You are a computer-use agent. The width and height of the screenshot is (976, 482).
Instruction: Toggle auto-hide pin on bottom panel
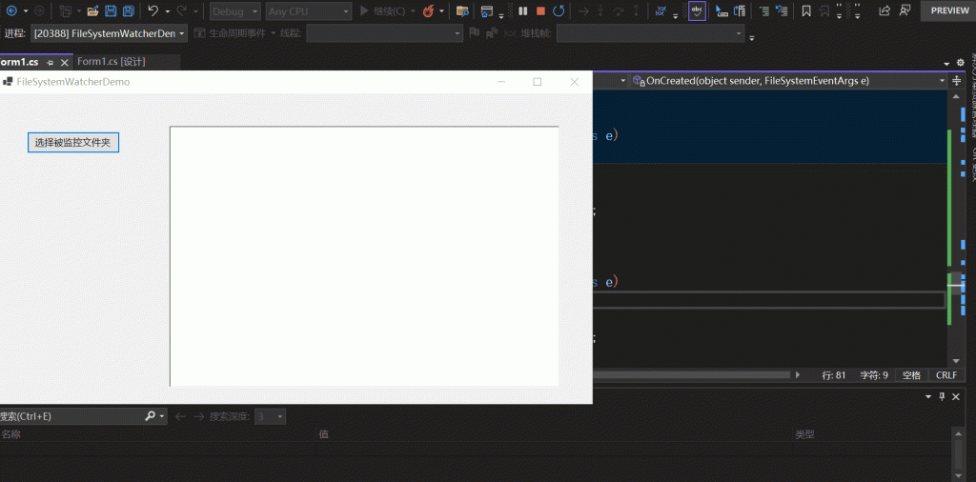pos(942,396)
